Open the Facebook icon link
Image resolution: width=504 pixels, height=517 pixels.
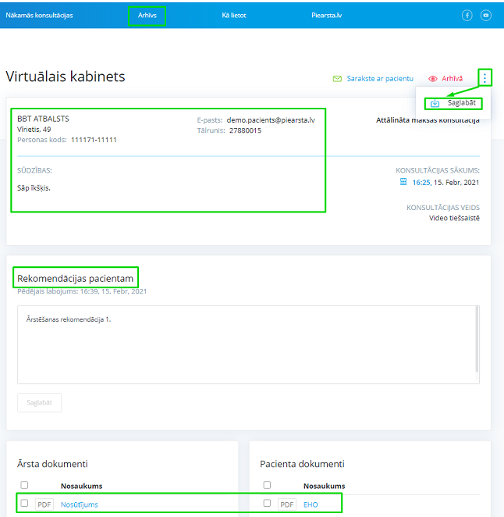(467, 15)
